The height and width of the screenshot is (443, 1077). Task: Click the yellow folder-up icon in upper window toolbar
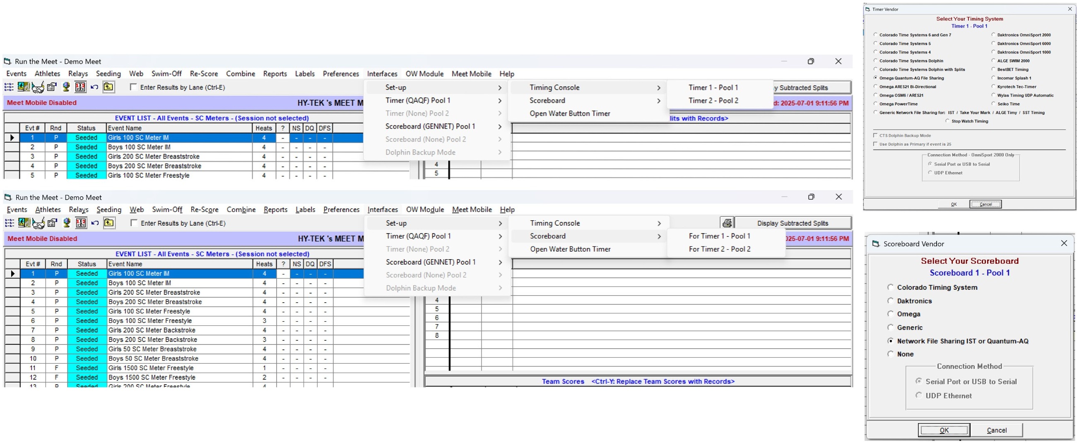point(108,87)
